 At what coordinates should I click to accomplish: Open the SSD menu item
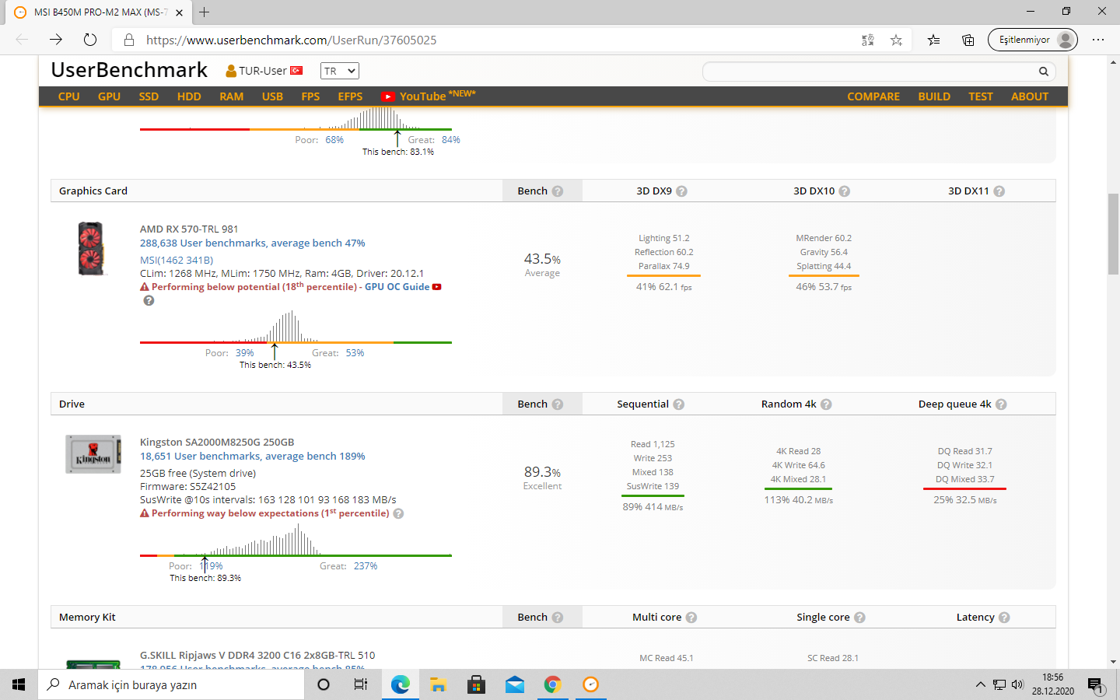tap(149, 96)
